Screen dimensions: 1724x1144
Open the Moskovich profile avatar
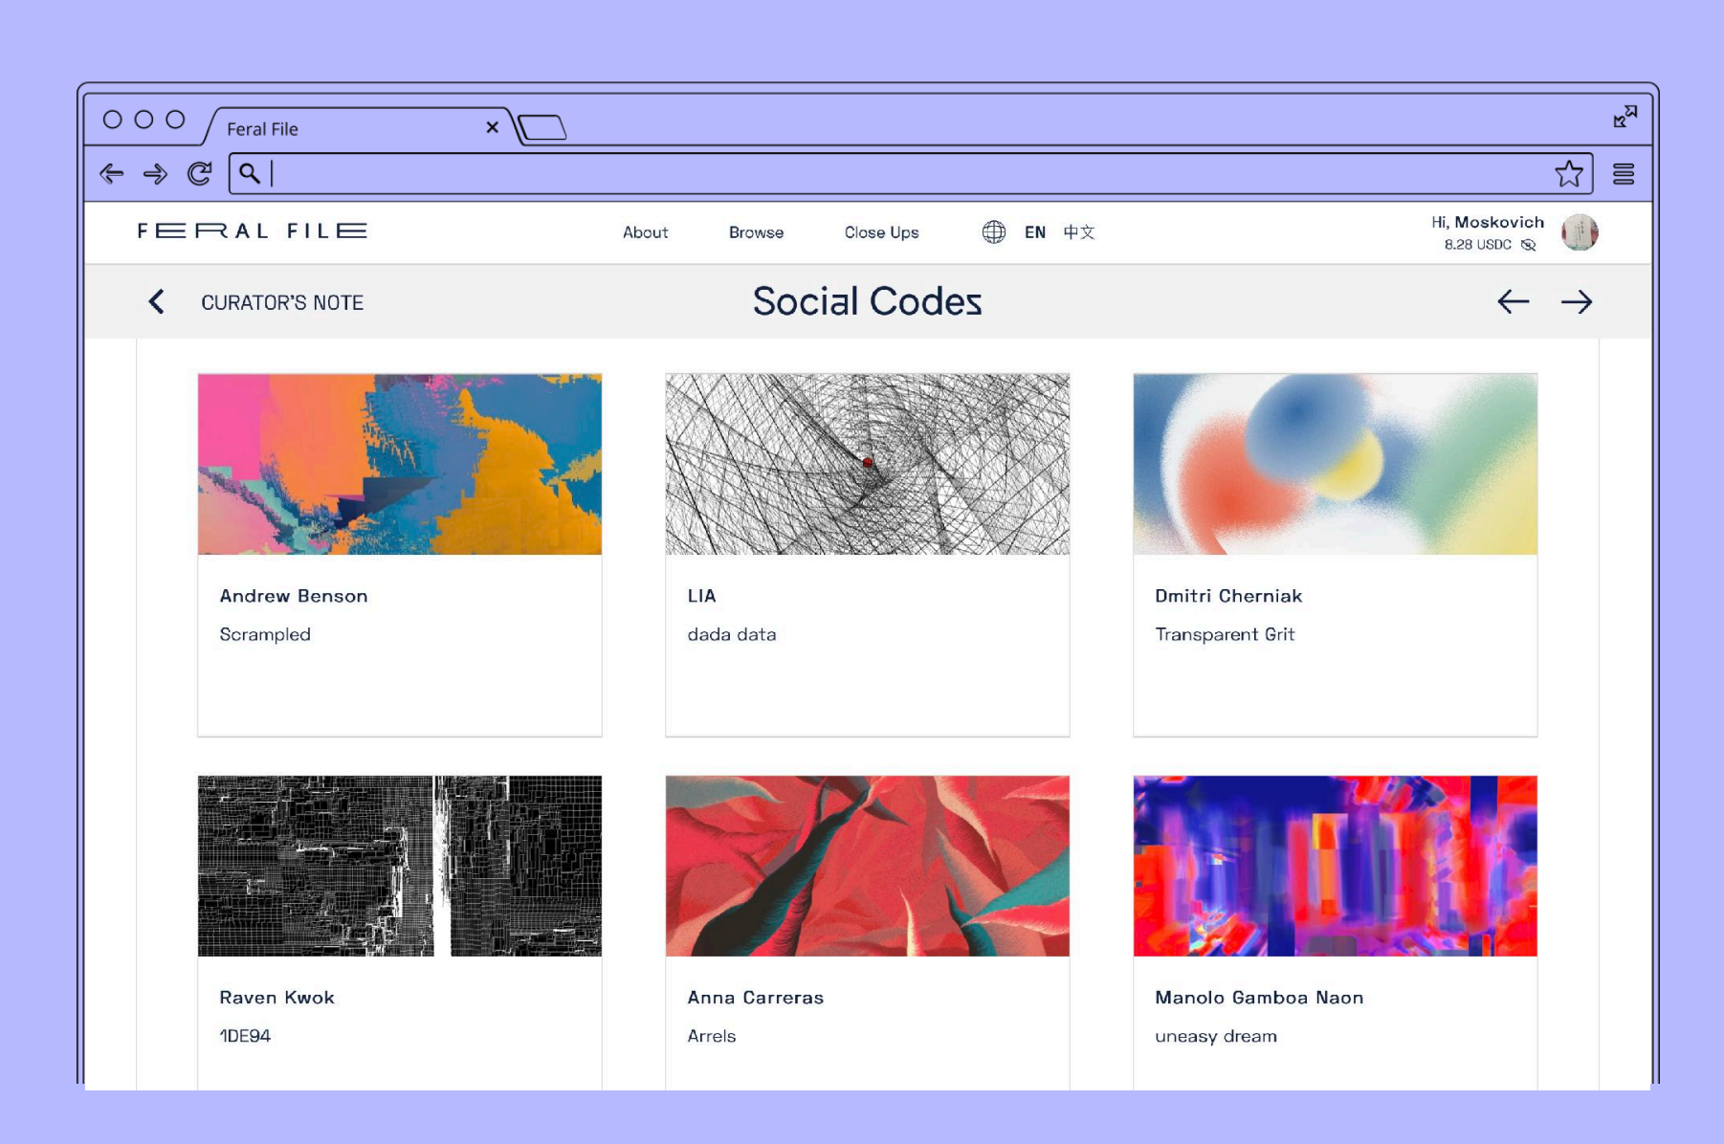click(1579, 232)
